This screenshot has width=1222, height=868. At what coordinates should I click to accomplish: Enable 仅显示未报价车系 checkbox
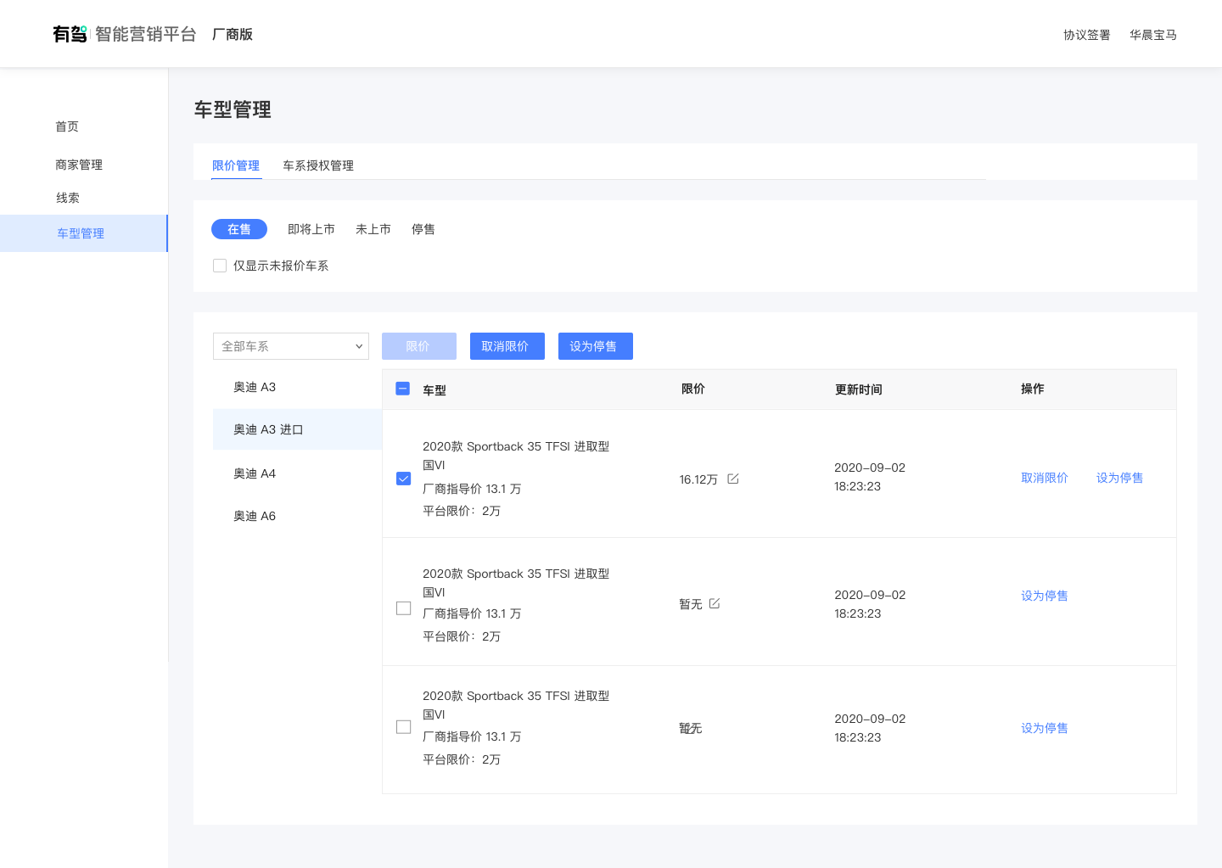(x=220, y=266)
